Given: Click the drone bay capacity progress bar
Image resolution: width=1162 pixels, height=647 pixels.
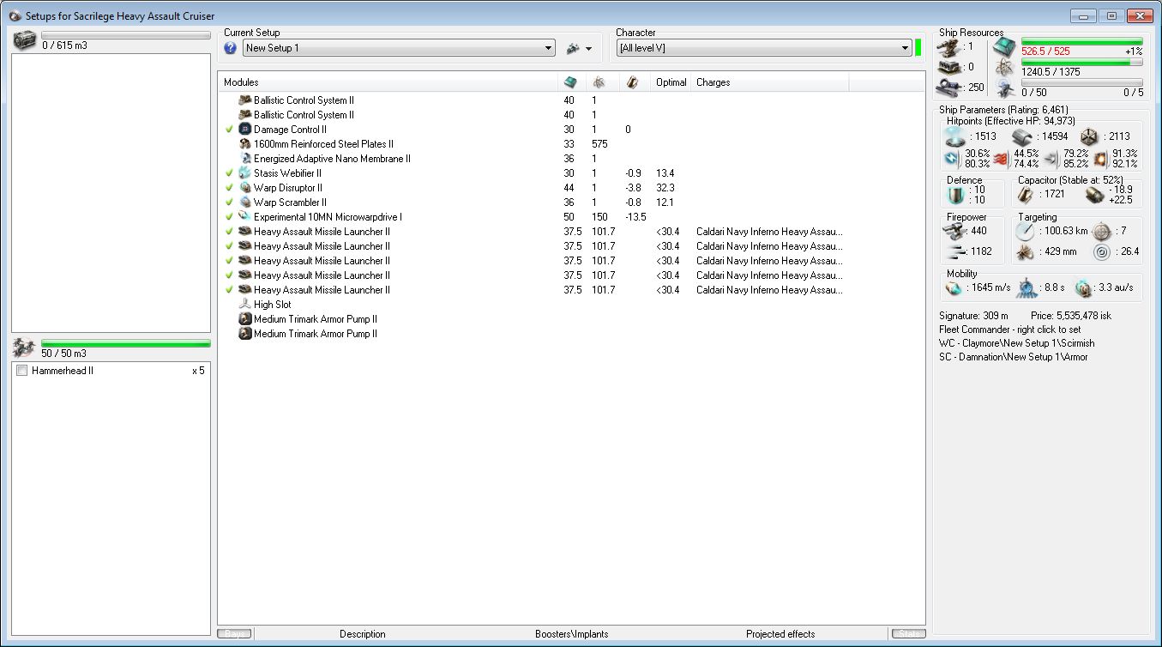Looking at the screenshot, I should (x=126, y=343).
